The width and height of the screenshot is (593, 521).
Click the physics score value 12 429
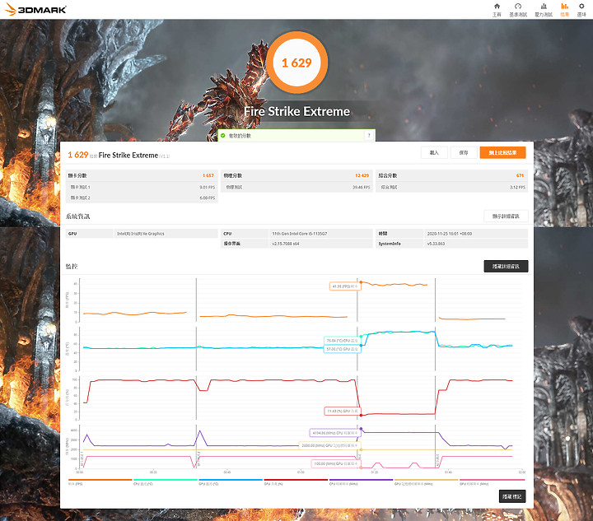[x=362, y=175]
